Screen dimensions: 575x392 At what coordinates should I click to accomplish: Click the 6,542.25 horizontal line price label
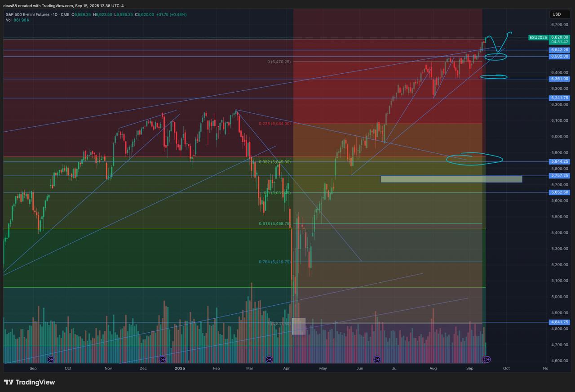click(x=559, y=50)
